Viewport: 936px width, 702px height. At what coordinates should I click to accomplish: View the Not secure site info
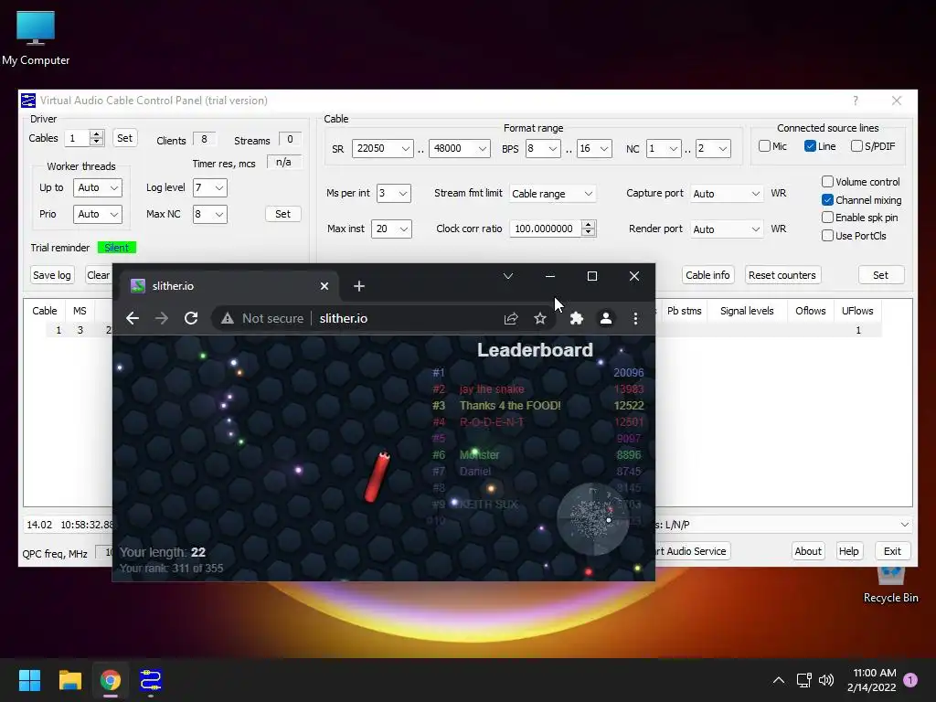pyautogui.click(x=261, y=318)
